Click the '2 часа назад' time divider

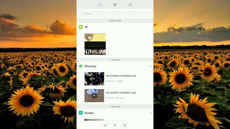click(x=115, y=107)
